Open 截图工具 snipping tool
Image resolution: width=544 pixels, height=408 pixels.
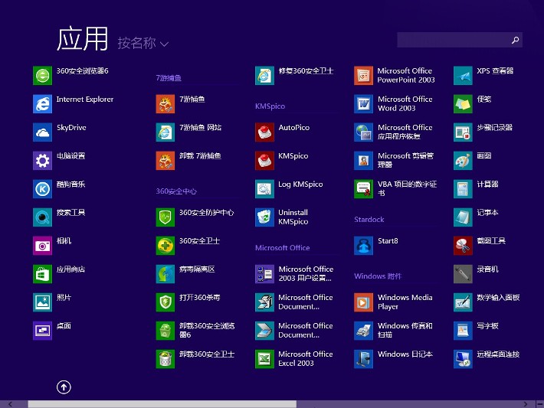point(463,245)
